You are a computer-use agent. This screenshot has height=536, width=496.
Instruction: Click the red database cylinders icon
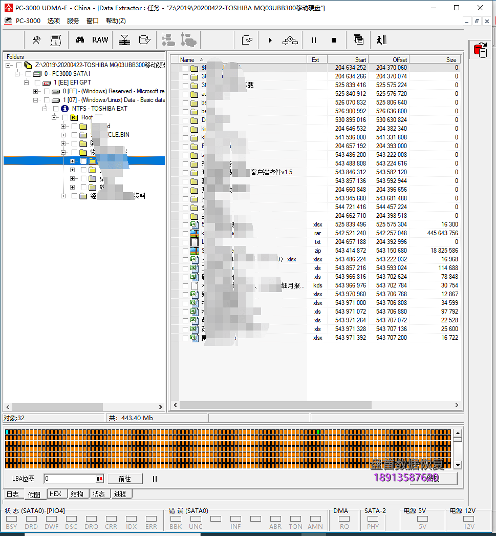tap(481, 50)
